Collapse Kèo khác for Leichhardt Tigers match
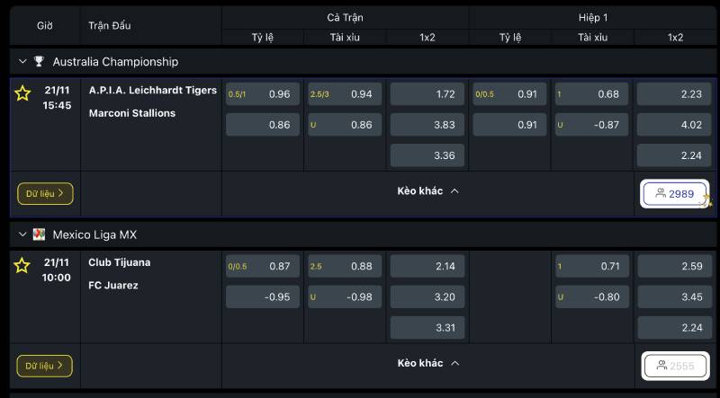This screenshot has width=720, height=398. click(x=428, y=191)
